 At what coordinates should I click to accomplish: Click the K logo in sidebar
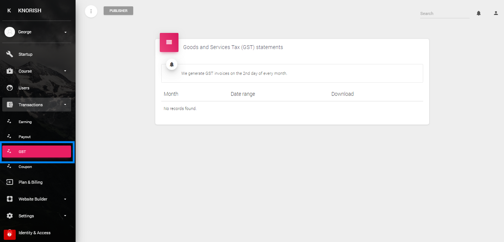(9, 10)
